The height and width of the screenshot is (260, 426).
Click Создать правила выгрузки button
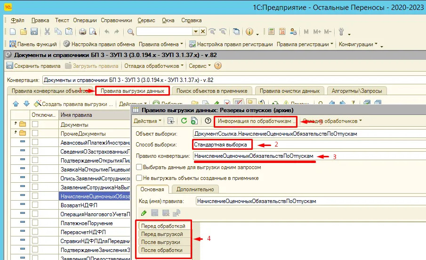(73, 104)
